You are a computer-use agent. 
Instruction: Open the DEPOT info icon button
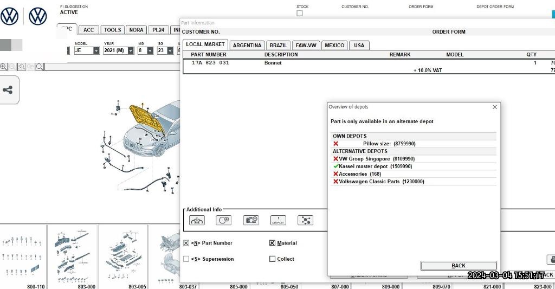[278, 220]
